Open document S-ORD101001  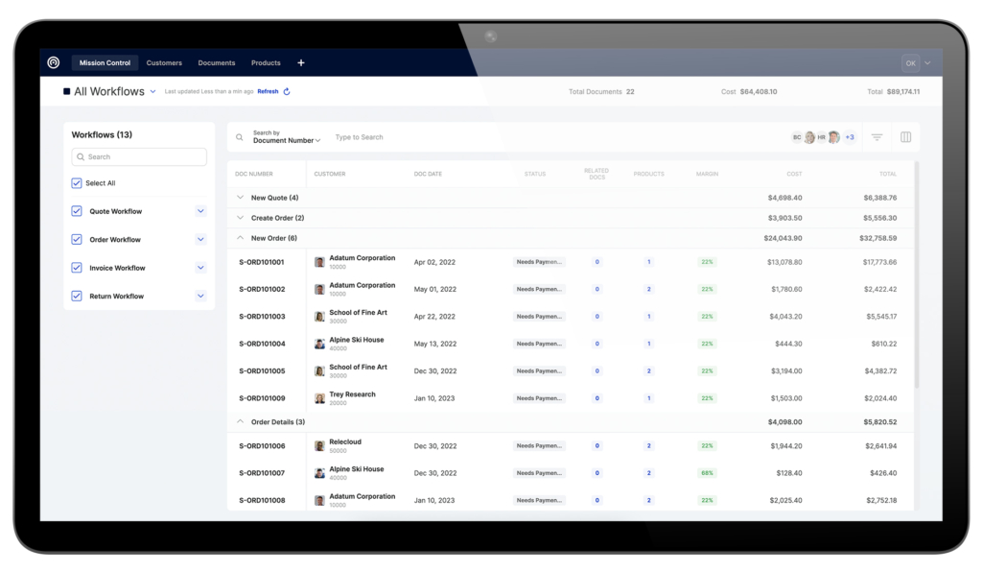[x=262, y=262]
